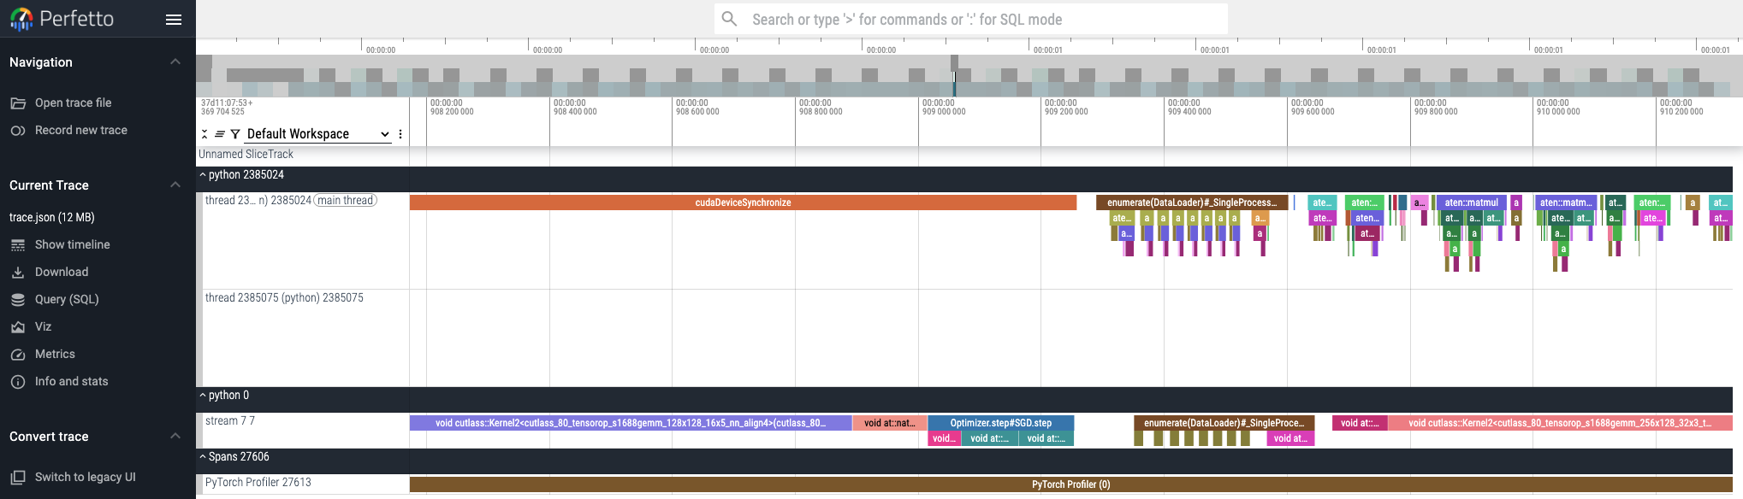Collapse the python 0 track group
The image size is (1743, 499).
point(203,395)
